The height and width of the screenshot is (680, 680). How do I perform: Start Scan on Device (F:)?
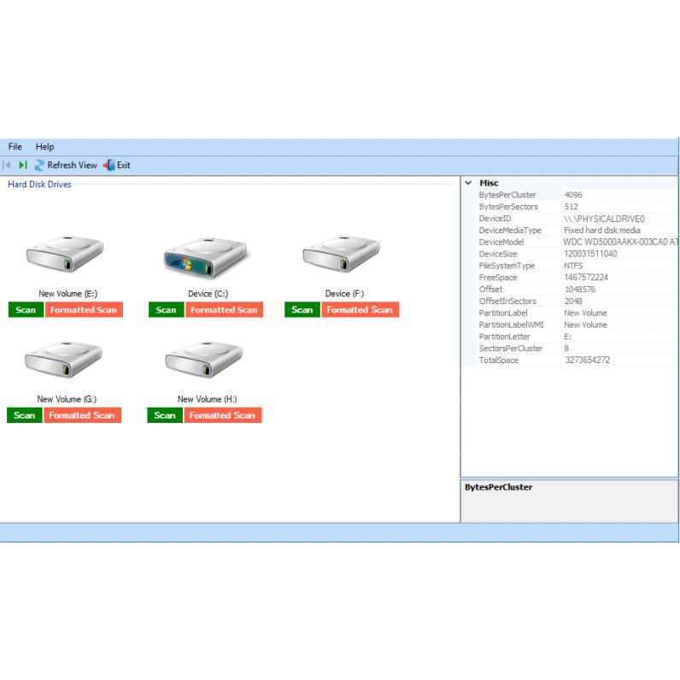[x=302, y=310]
